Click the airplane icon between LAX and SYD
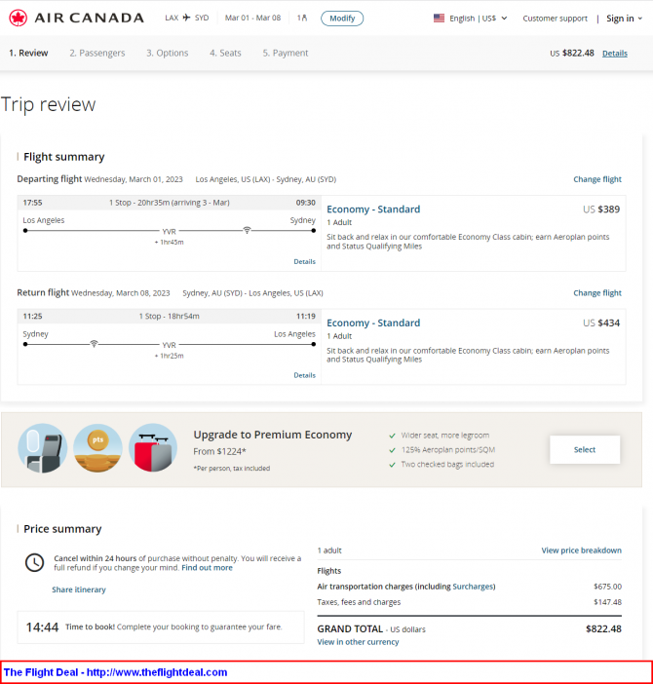 click(187, 18)
